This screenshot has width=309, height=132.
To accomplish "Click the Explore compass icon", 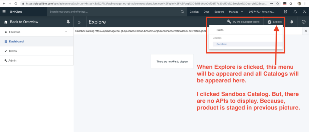I will coord(269,22).
